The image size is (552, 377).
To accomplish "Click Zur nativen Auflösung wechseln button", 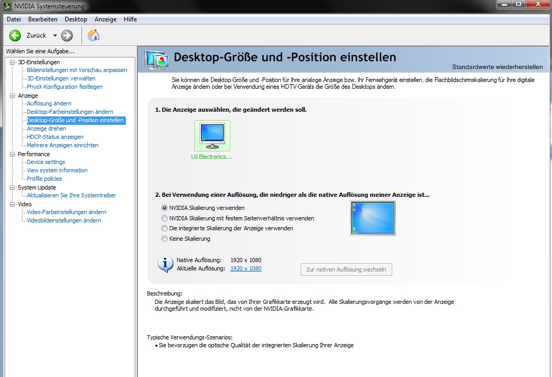I will point(346,269).
